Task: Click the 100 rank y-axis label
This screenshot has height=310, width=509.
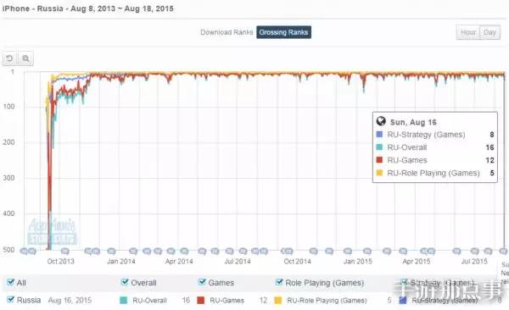Action: tap(8, 107)
